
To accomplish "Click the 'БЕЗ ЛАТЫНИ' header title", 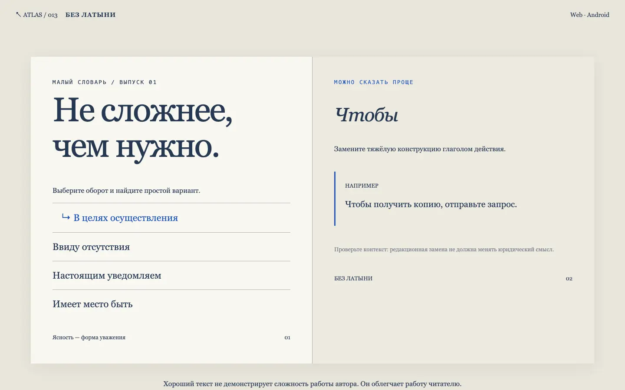I will click(91, 15).
